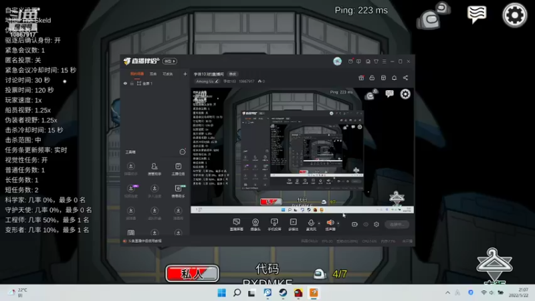
Task: Open 弹幕助手 tool in toolbox
Action: pos(130,169)
